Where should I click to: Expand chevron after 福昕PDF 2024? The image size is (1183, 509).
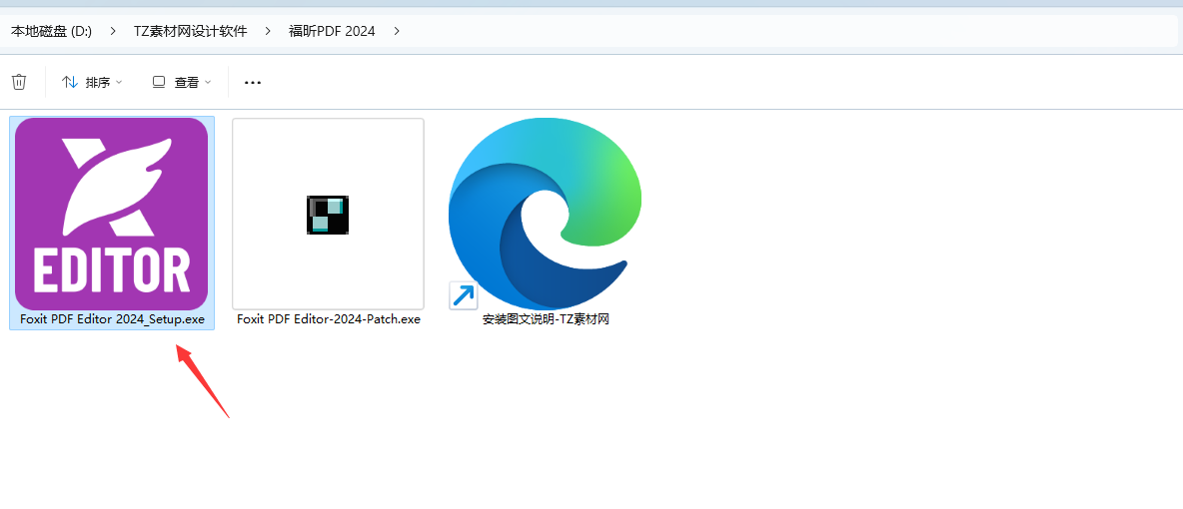click(x=397, y=31)
